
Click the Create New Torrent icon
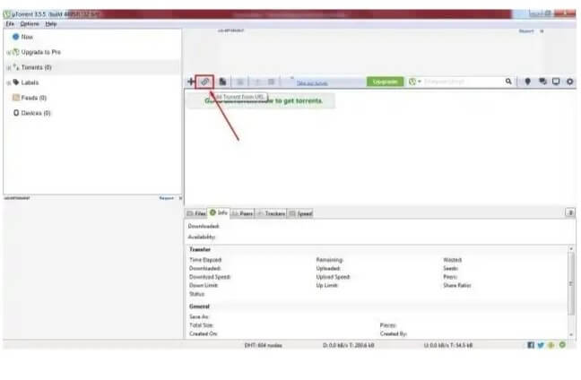pyautogui.click(x=222, y=82)
